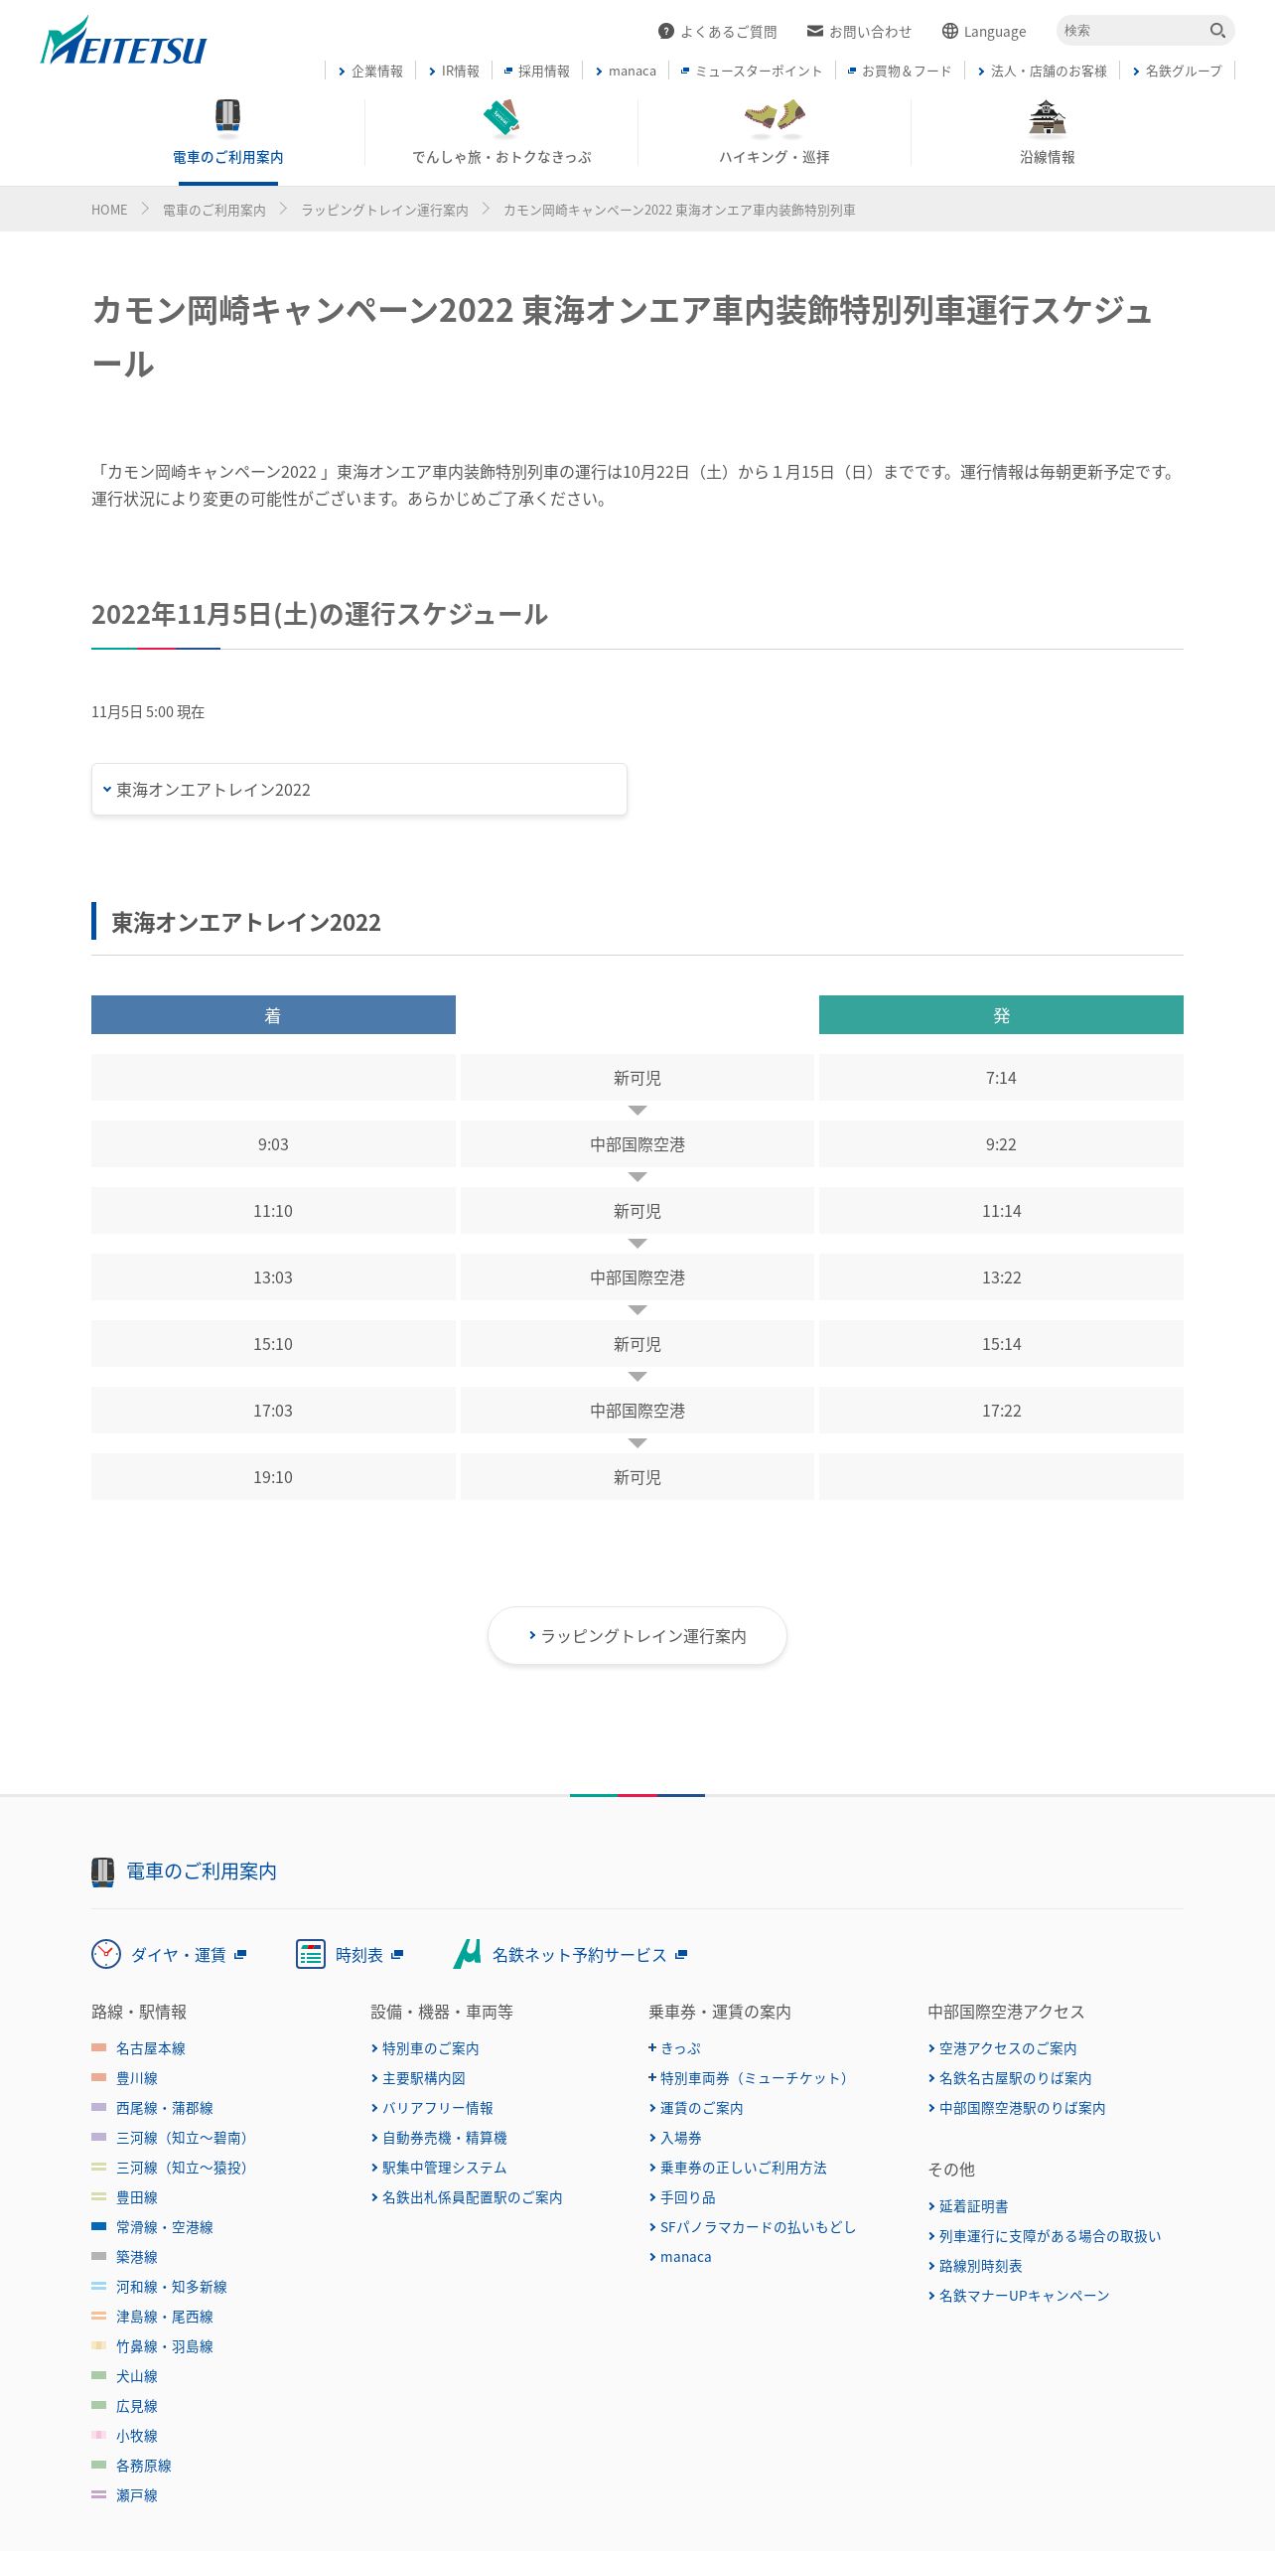1275x2551 pixels.
Task: Expand 特別車両券(ミューチケット) plus item
Action: 748,2078
